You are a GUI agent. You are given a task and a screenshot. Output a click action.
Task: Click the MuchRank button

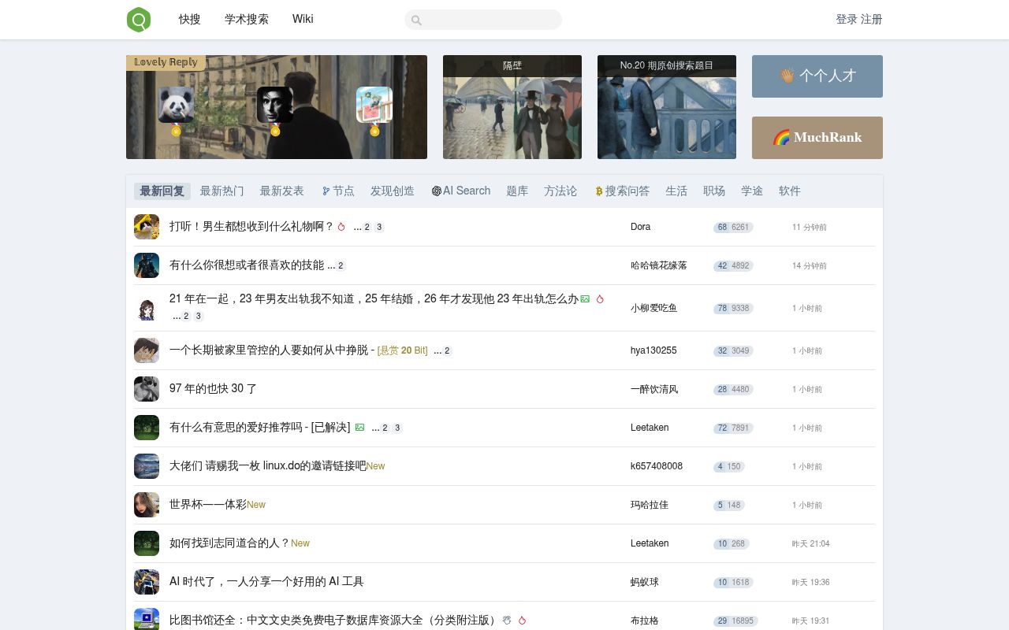pyautogui.click(x=817, y=138)
